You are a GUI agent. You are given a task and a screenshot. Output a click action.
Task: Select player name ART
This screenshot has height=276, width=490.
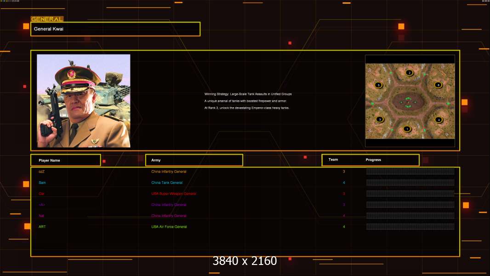point(42,227)
